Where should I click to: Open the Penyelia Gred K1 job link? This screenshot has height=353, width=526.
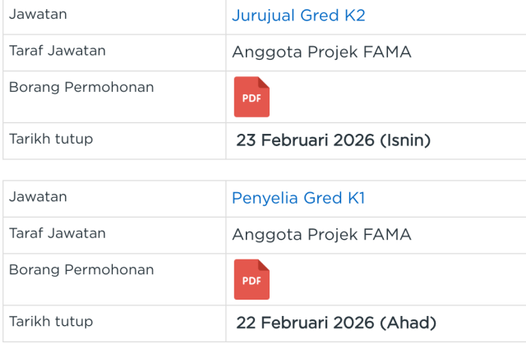point(298,198)
